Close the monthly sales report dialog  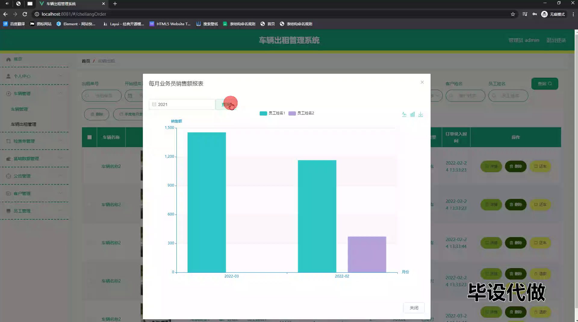coord(422,82)
